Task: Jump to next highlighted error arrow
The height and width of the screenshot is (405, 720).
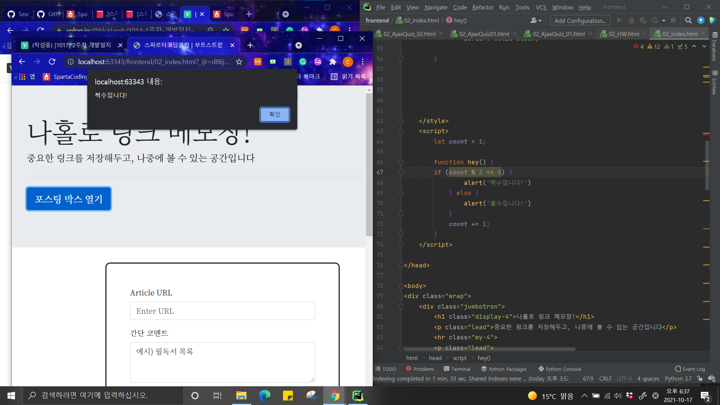Action: coord(704,46)
